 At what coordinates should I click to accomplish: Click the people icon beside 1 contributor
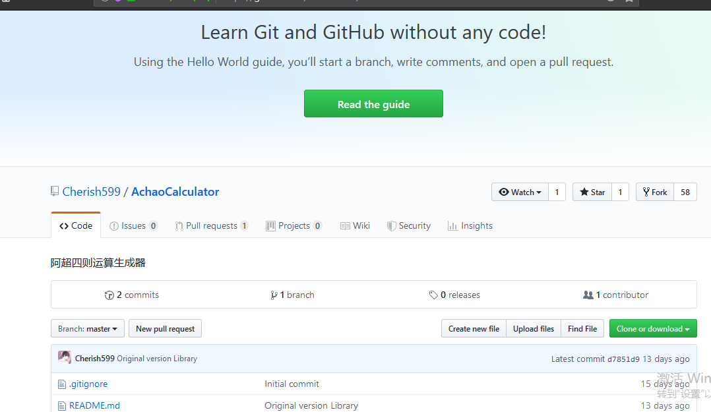point(588,295)
